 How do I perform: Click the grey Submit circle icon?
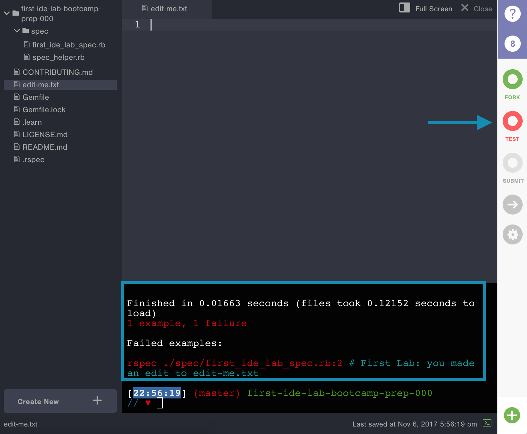pyautogui.click(x=512, y=163)
